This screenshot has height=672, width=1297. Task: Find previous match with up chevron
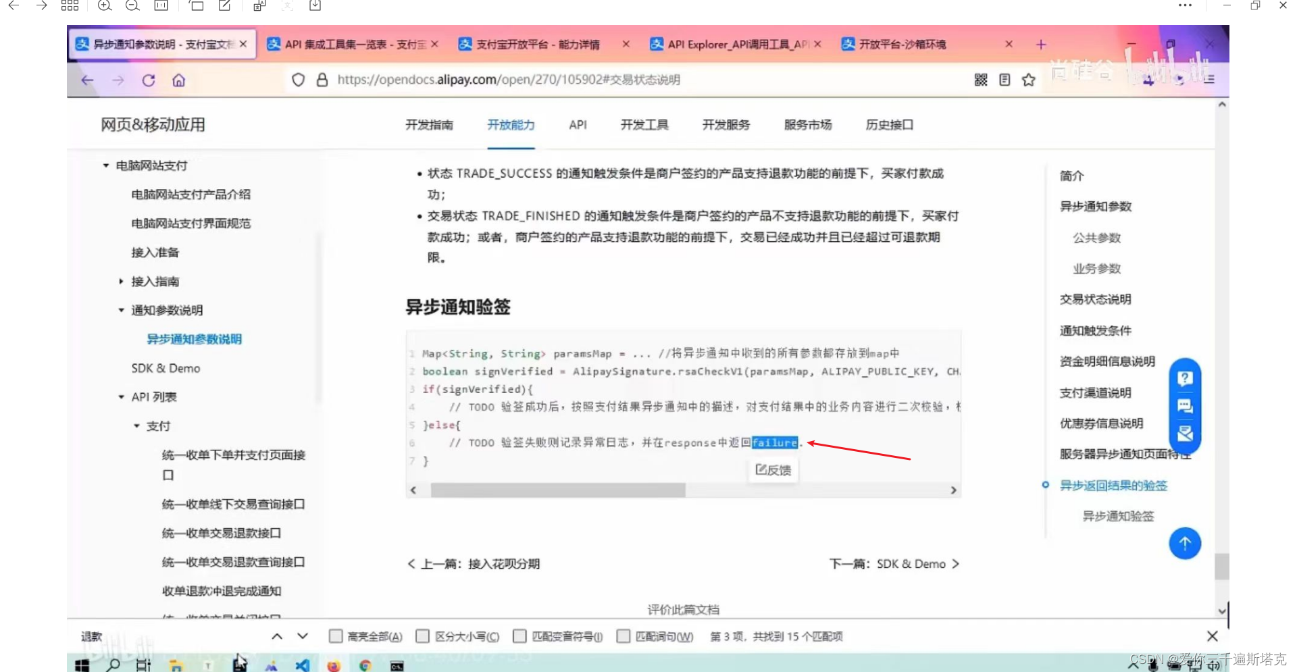coord(277,636)
